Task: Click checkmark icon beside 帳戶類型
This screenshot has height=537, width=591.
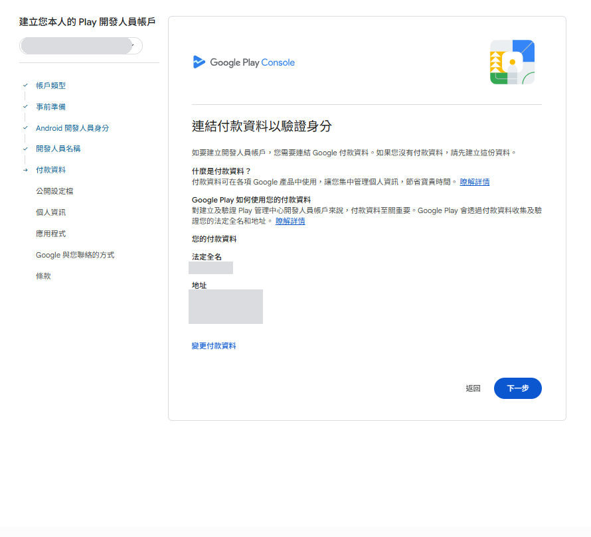Action: tap(25, 85)
